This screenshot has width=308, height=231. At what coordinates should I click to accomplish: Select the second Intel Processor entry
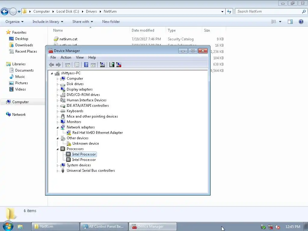tap(84, 160)
